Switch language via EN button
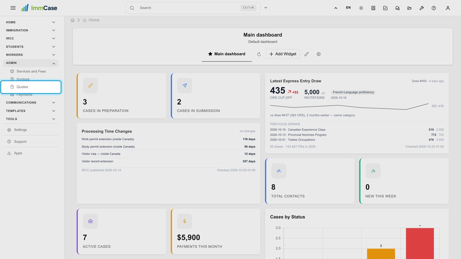Viewport: 461px width, 259px height. coord(348,8)
